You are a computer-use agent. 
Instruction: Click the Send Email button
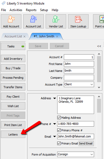pos(86,143)
